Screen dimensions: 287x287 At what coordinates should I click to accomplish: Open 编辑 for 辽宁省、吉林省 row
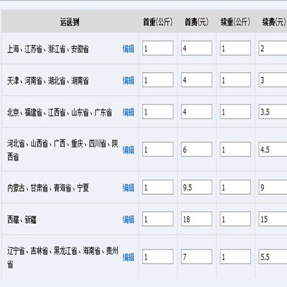pyautogui.click(x=128, y=257)
